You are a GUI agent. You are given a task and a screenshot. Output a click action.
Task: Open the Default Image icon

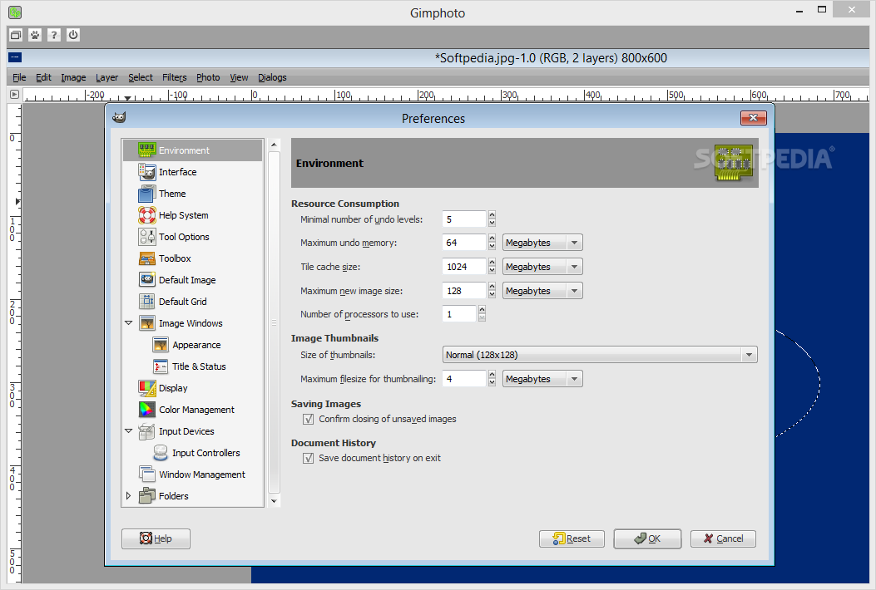147,280
